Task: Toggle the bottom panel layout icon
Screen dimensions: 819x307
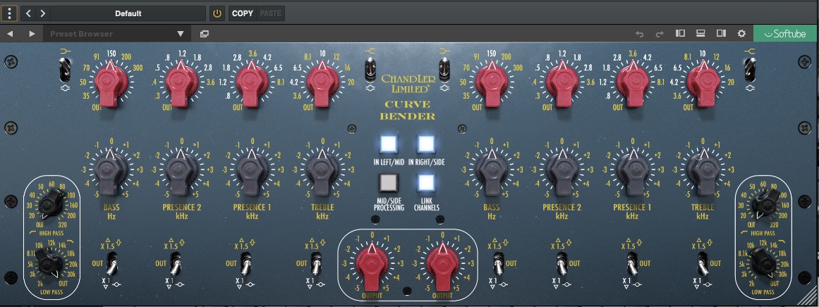Action: (x=700, y=33)
